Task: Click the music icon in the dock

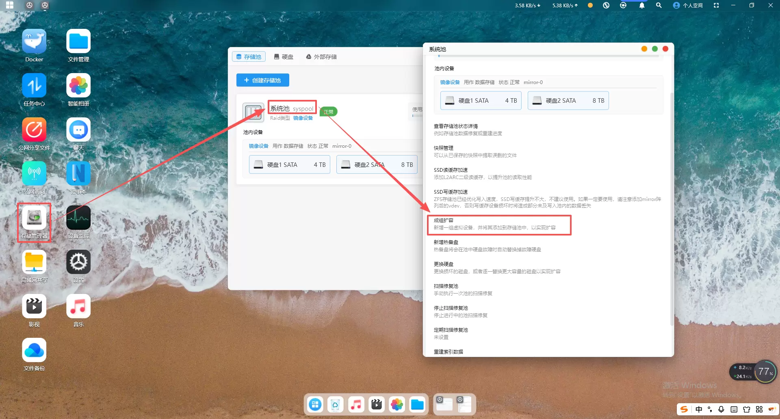Action: click(x=356, y=404)
